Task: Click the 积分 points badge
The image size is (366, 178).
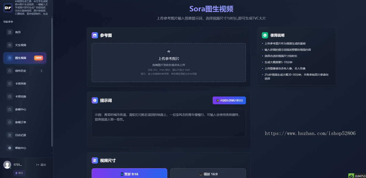Action: [x=19, y=173]
